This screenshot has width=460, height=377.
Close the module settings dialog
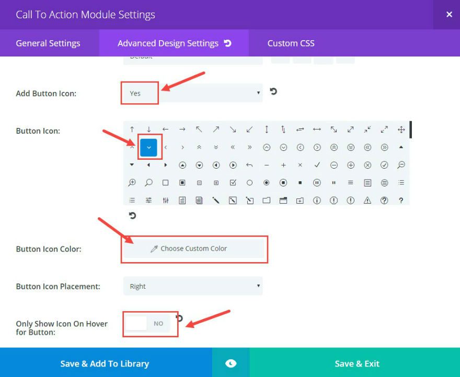(x=449, y=15)
